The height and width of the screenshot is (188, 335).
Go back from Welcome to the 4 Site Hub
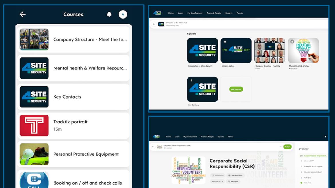154,24
